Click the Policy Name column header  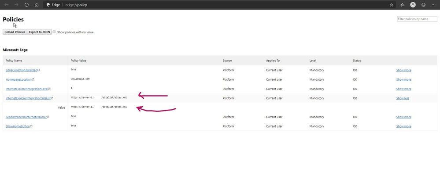click(x=14, y=61)
